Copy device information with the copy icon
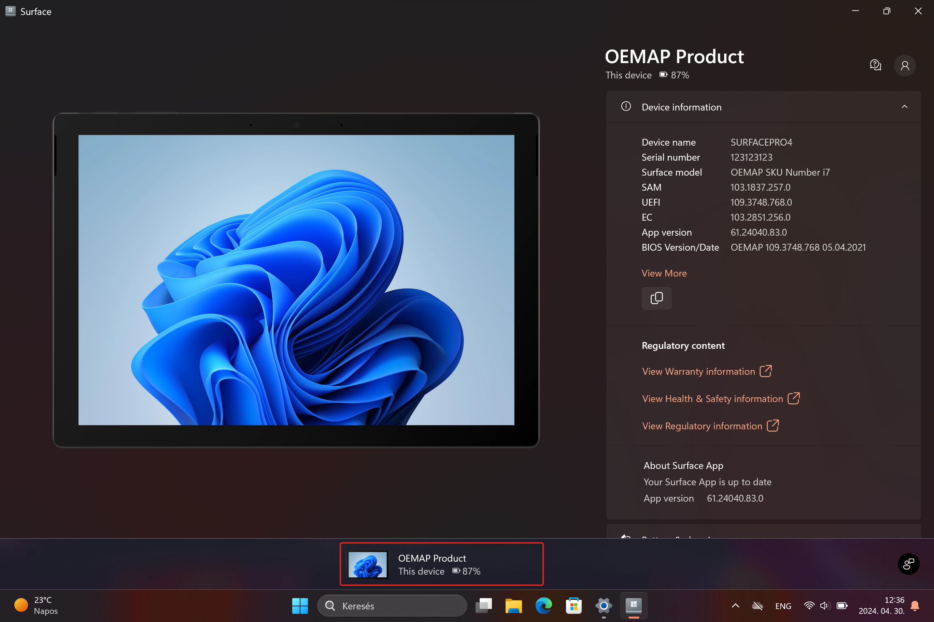The width and height of the screenshot is (934, 622). click(656, 298)
